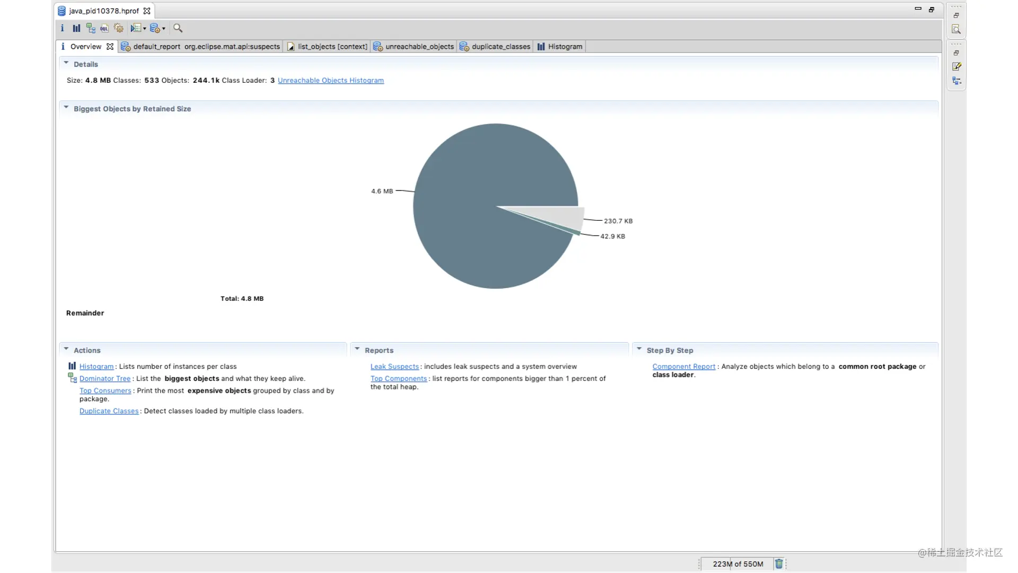Restore the lower right side panel stack
The height and width of the screenshot is (573, 1018).
[x=956, y=53]
